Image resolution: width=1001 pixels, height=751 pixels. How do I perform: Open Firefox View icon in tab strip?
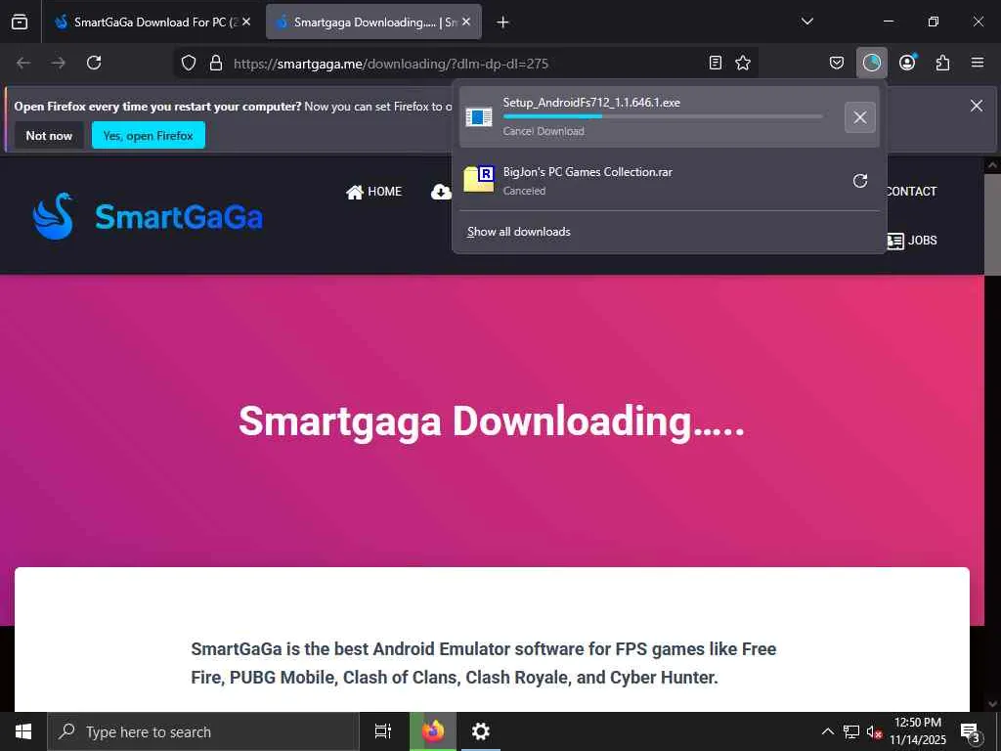click(20, 22)
